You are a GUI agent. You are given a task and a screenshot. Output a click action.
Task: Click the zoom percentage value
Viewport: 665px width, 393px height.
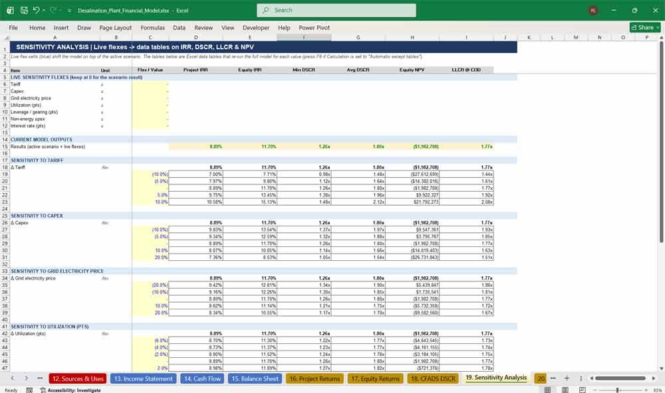pos(658,390)
